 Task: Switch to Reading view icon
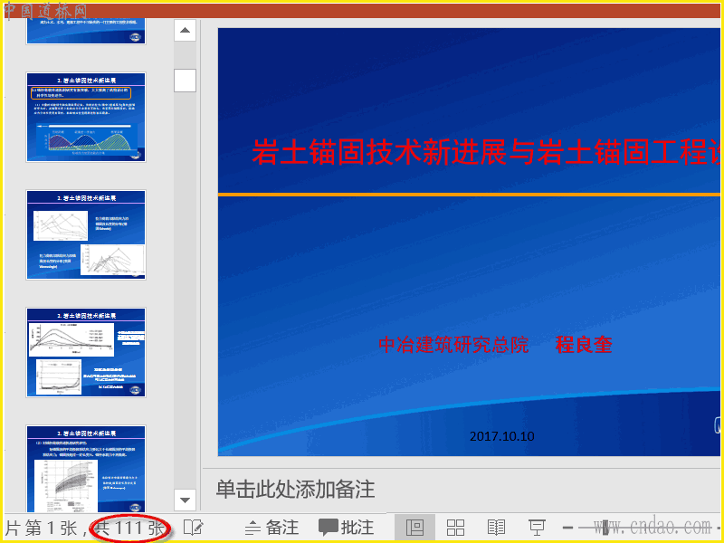(496, 528)
